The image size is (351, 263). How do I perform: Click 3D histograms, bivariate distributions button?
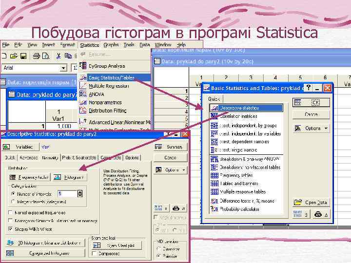click(45, 243)
